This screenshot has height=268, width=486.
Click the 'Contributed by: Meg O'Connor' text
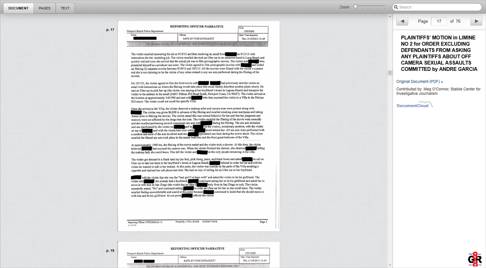tap(439, 91)
